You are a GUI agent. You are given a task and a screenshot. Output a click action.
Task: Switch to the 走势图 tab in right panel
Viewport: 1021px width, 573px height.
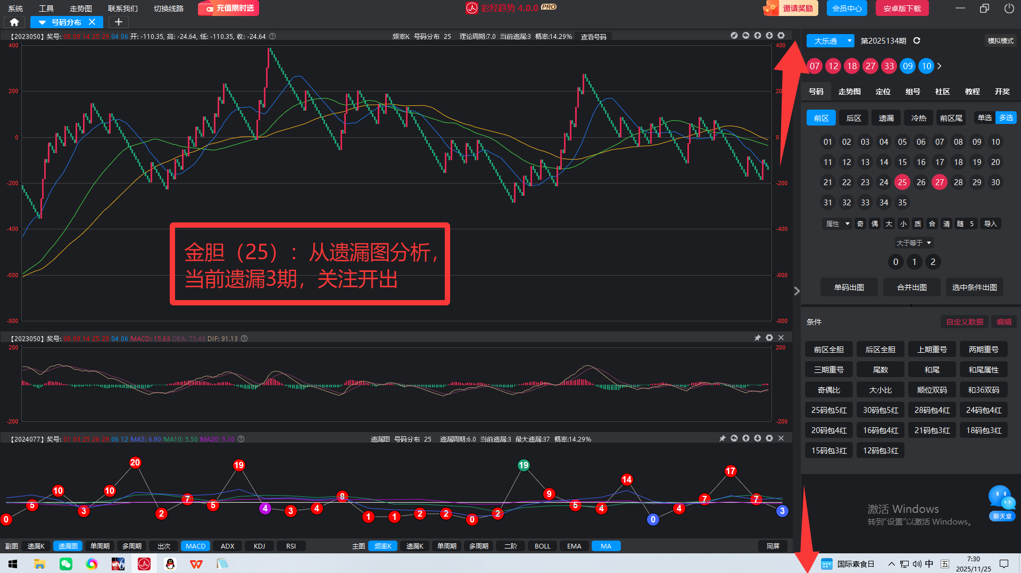click(x=849, y=92)
